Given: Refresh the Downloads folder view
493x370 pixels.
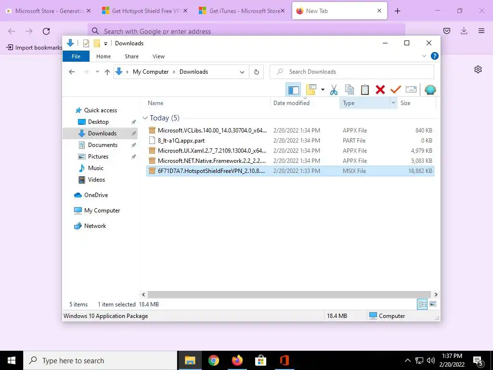Looking at the screenshot, I should (x=257, y=72).
